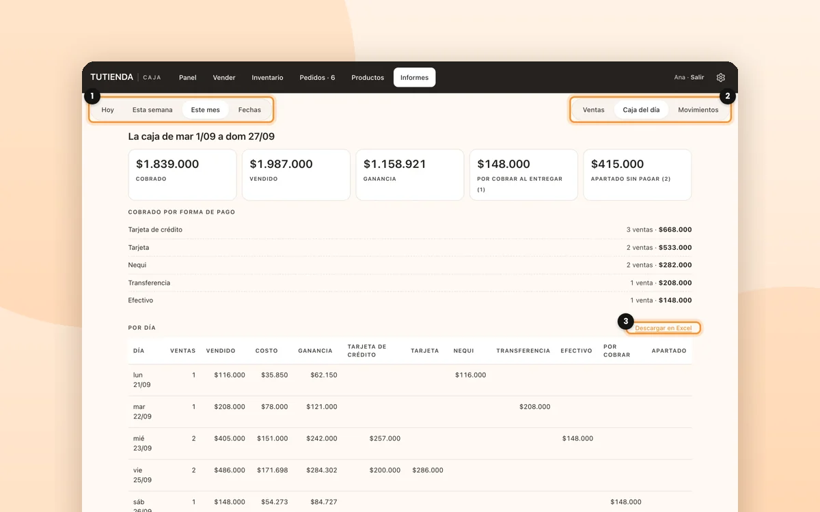Image resolution: width=820 pixels, height=512 pixels.
Task: Click the lun 21/09 day cell
Action: point(142,380)
